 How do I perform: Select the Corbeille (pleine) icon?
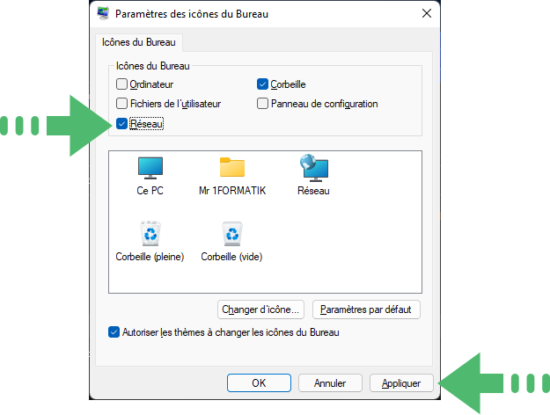pyautogui.click(x=150, y=234)
